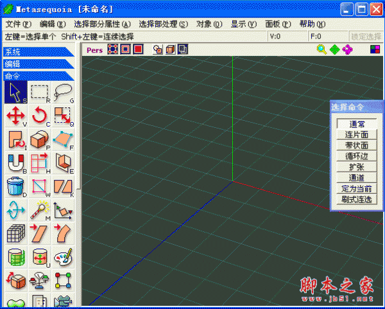Click the 通道 button
Viewport: 385px width, 309px height.
point(357,178)
